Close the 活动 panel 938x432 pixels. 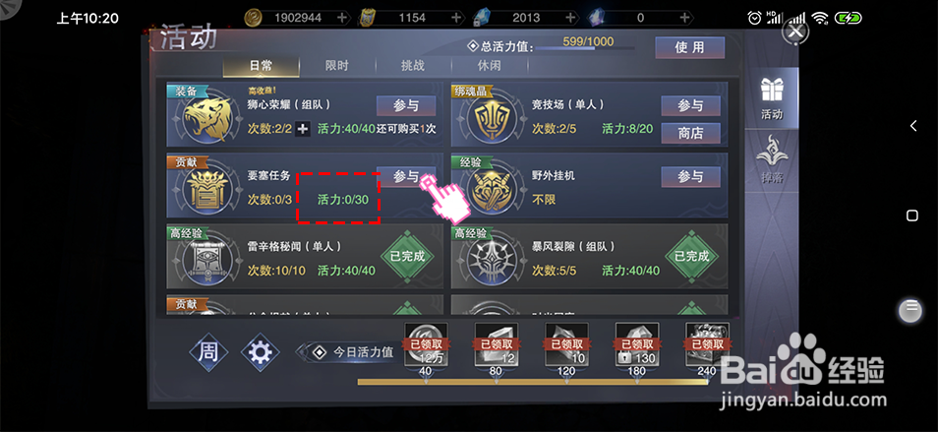tap(795, 31)
